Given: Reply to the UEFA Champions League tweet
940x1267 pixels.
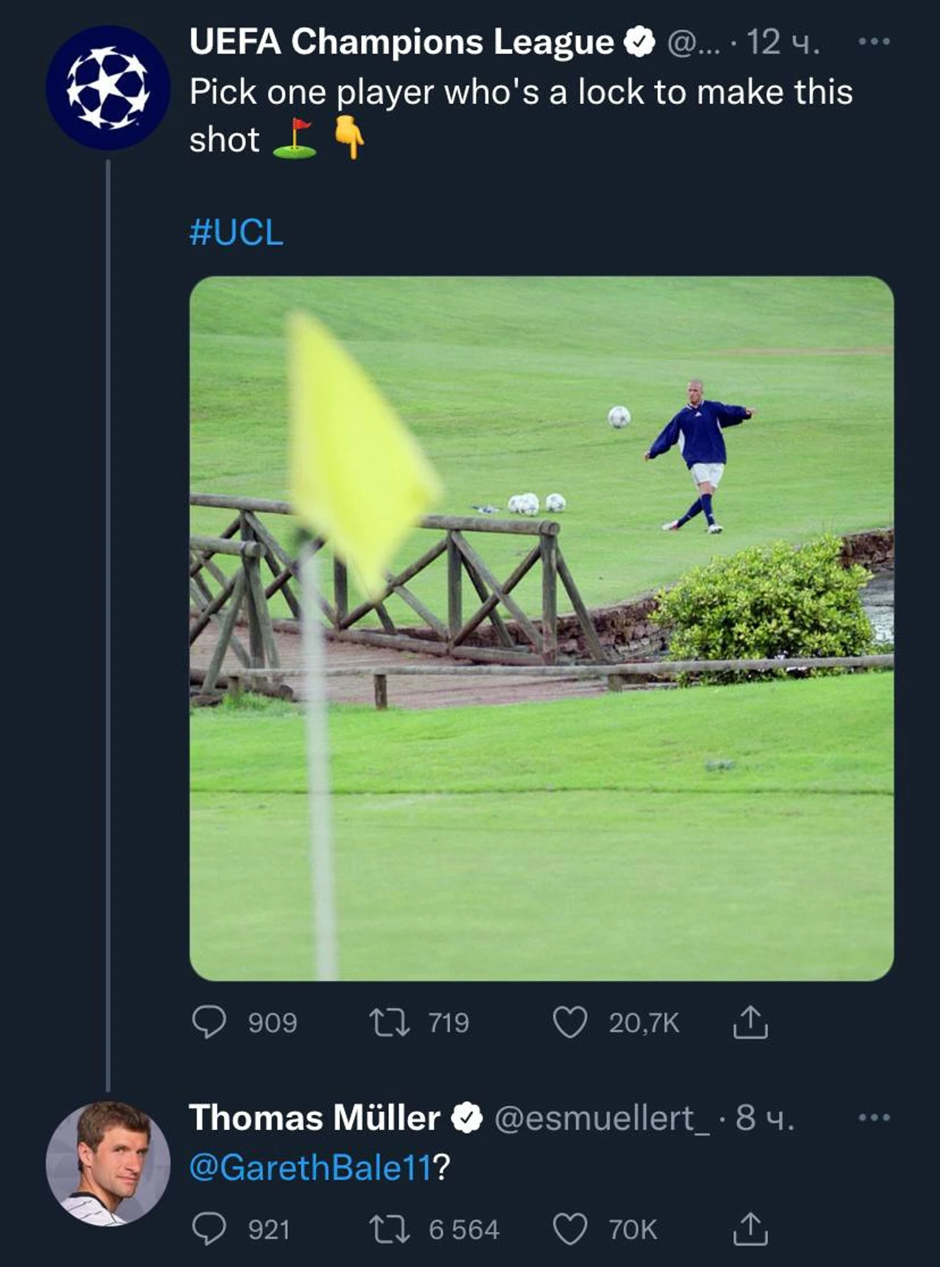Looking at the screenshot, I should [x=209, y=1023].
